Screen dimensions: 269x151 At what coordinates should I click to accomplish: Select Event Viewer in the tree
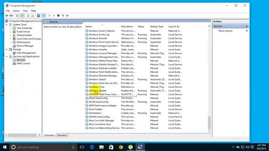click(x=24, y=32)
